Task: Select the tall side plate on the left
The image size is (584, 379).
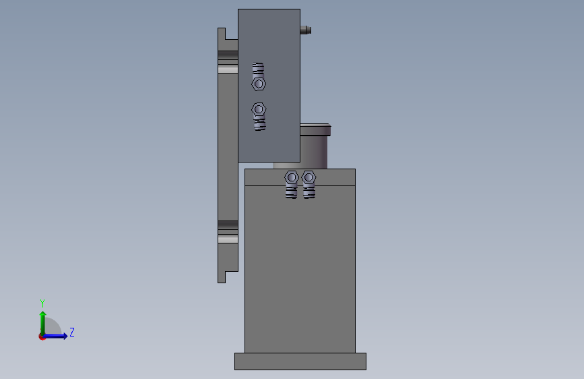Action: pyautogui.click(x=228, y=155)
